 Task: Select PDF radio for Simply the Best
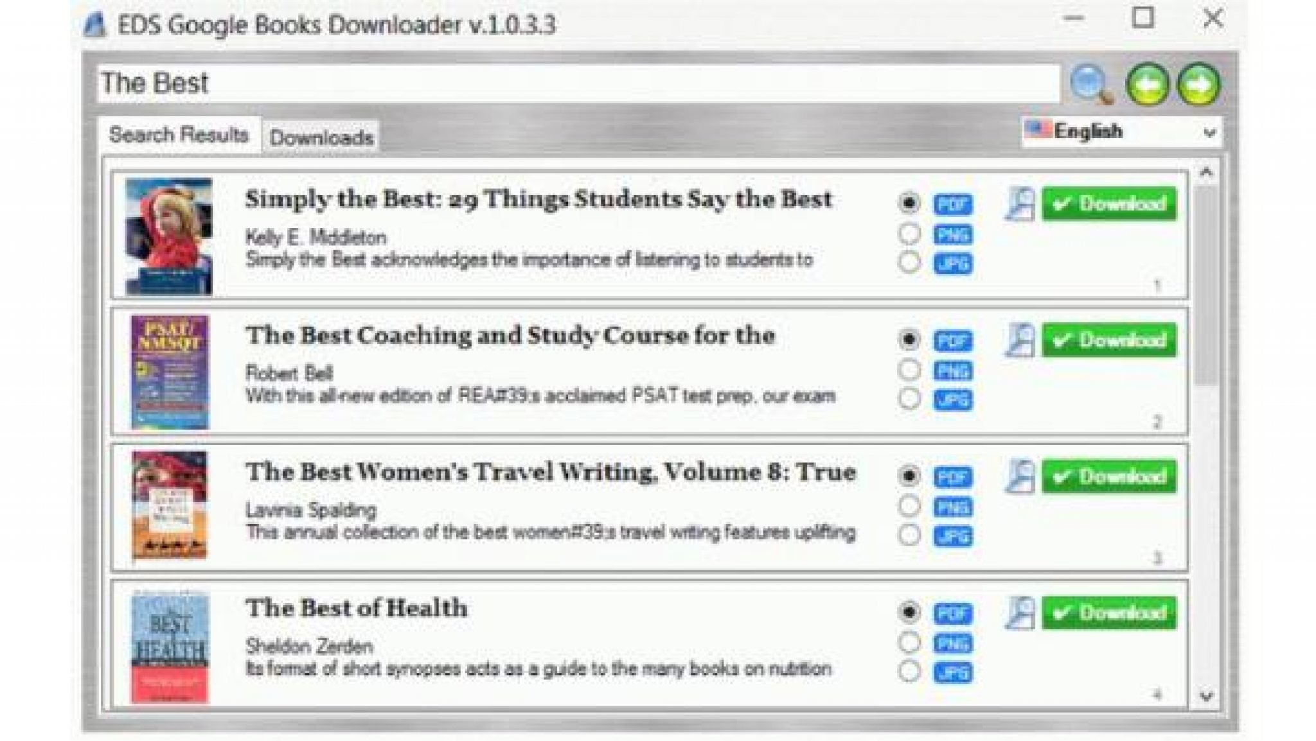(909, 203)
